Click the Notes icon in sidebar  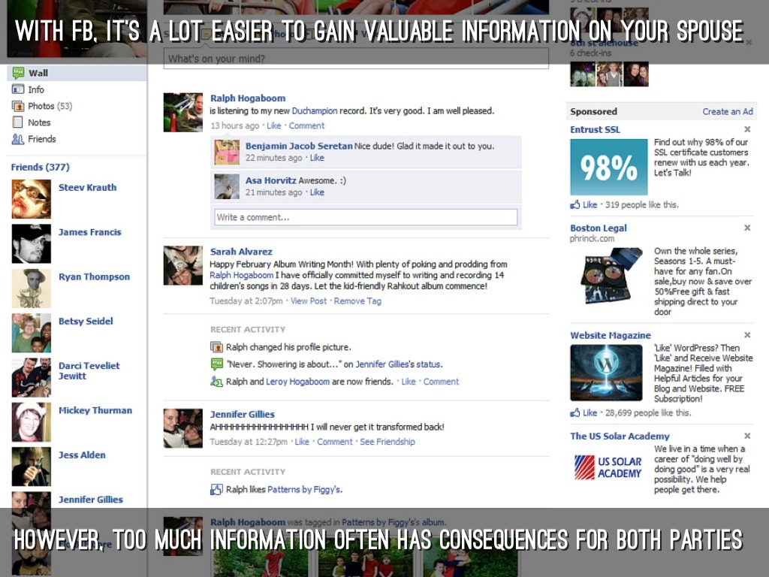pos(18,122)
